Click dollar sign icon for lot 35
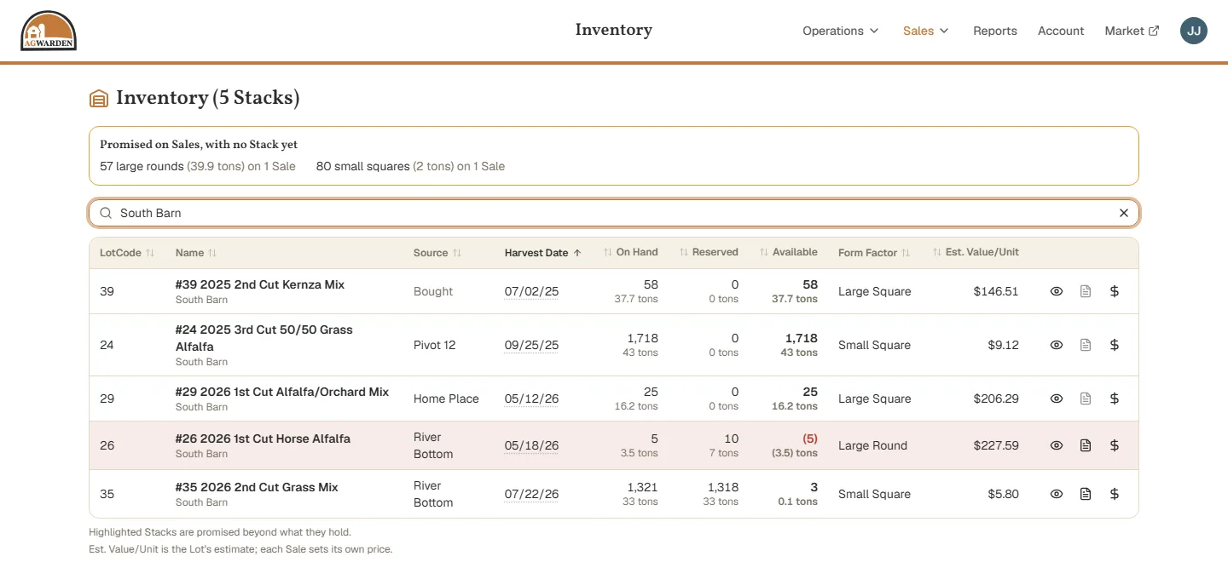This screenshot has height=562, width=1228. coord(1114,494)
